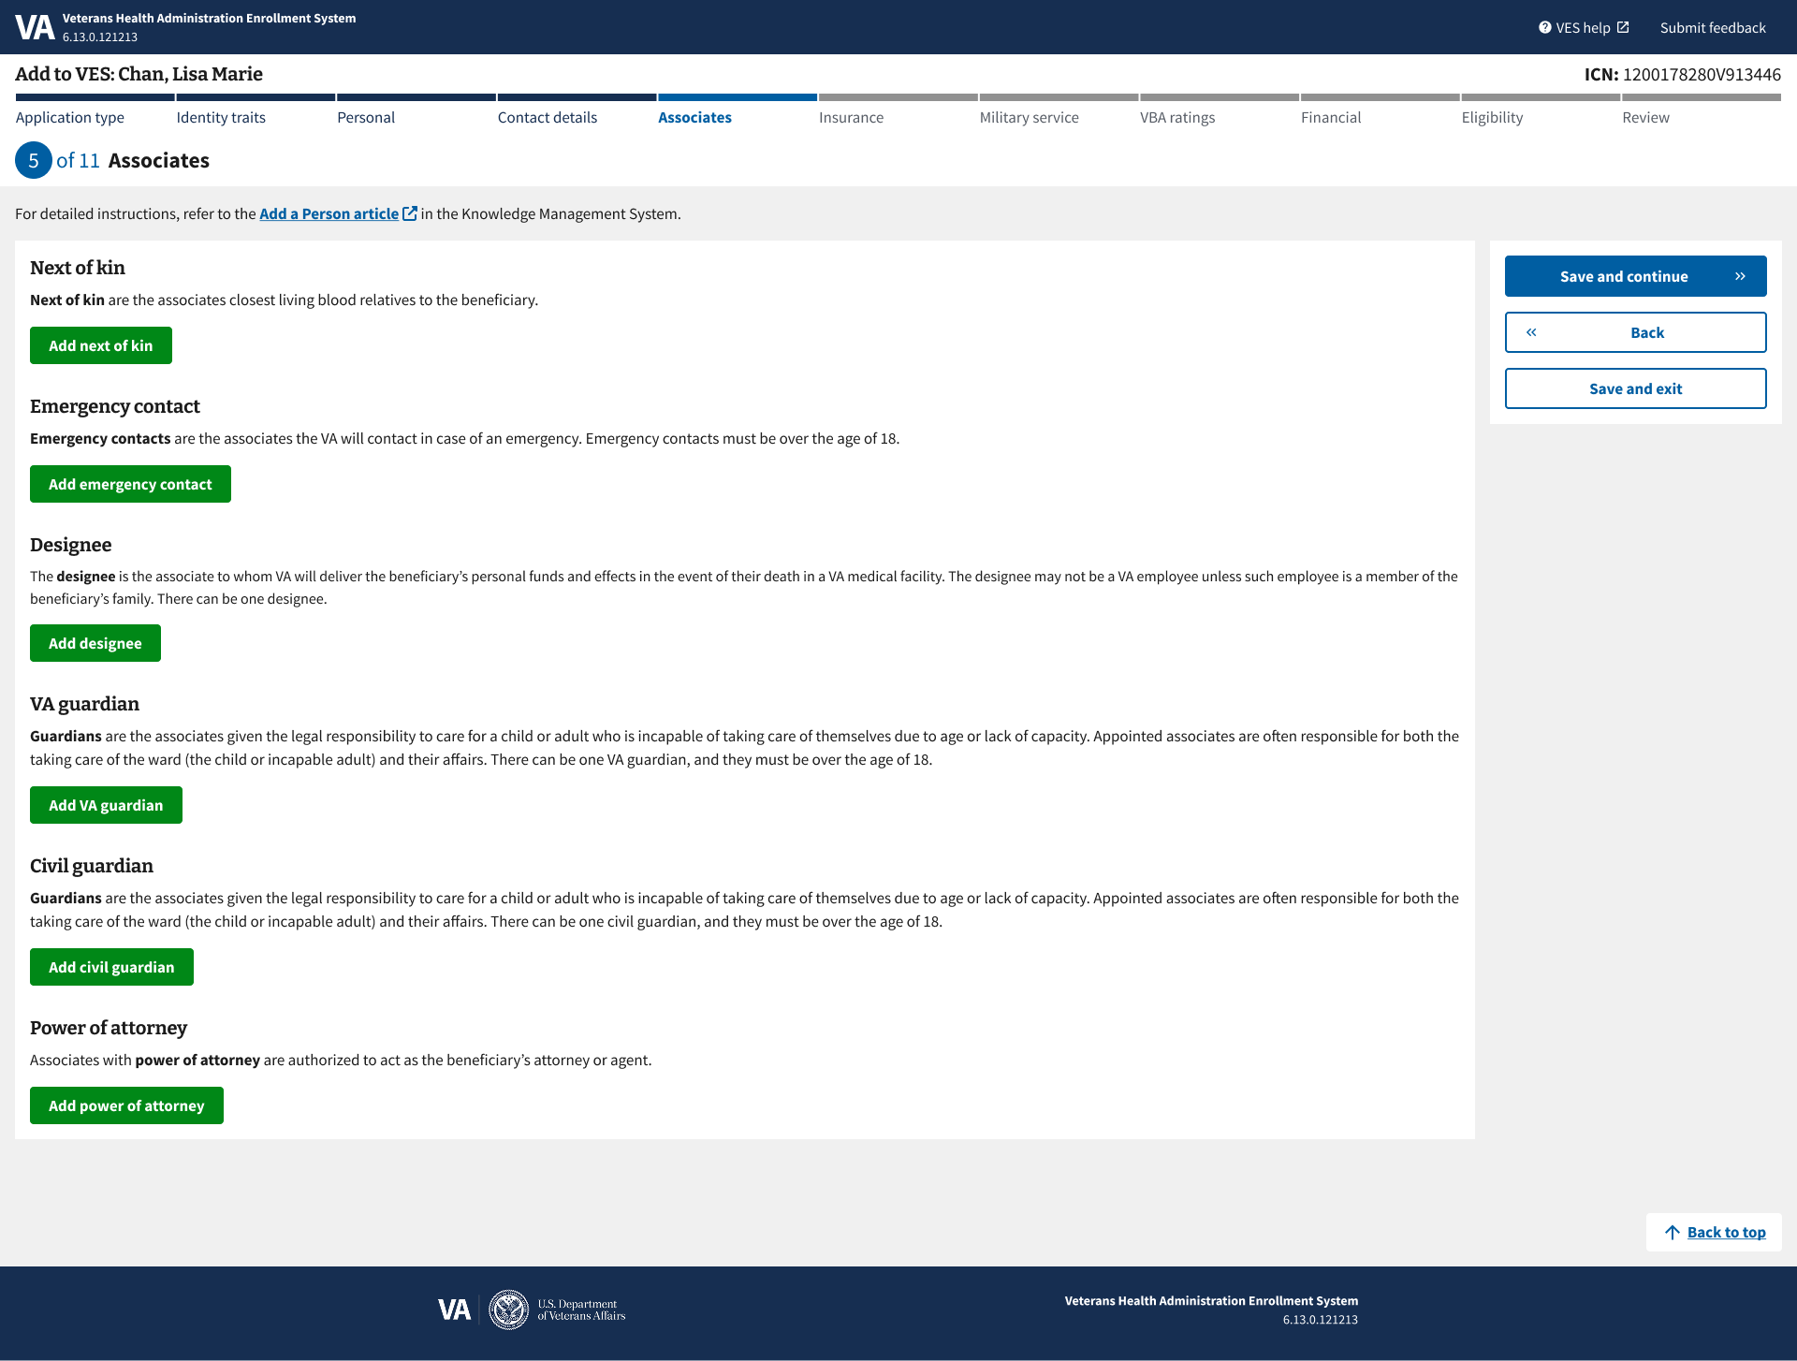Select the Application type step
The width and height of the screenshot is (1797, 1361).
(x=70, y=117)
